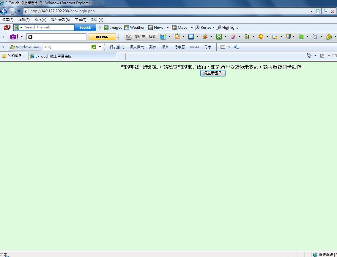Image resolution: width=337 pixels, height=257 pixels.
Task: Click the window with shield icon
Action: (275, 37)
